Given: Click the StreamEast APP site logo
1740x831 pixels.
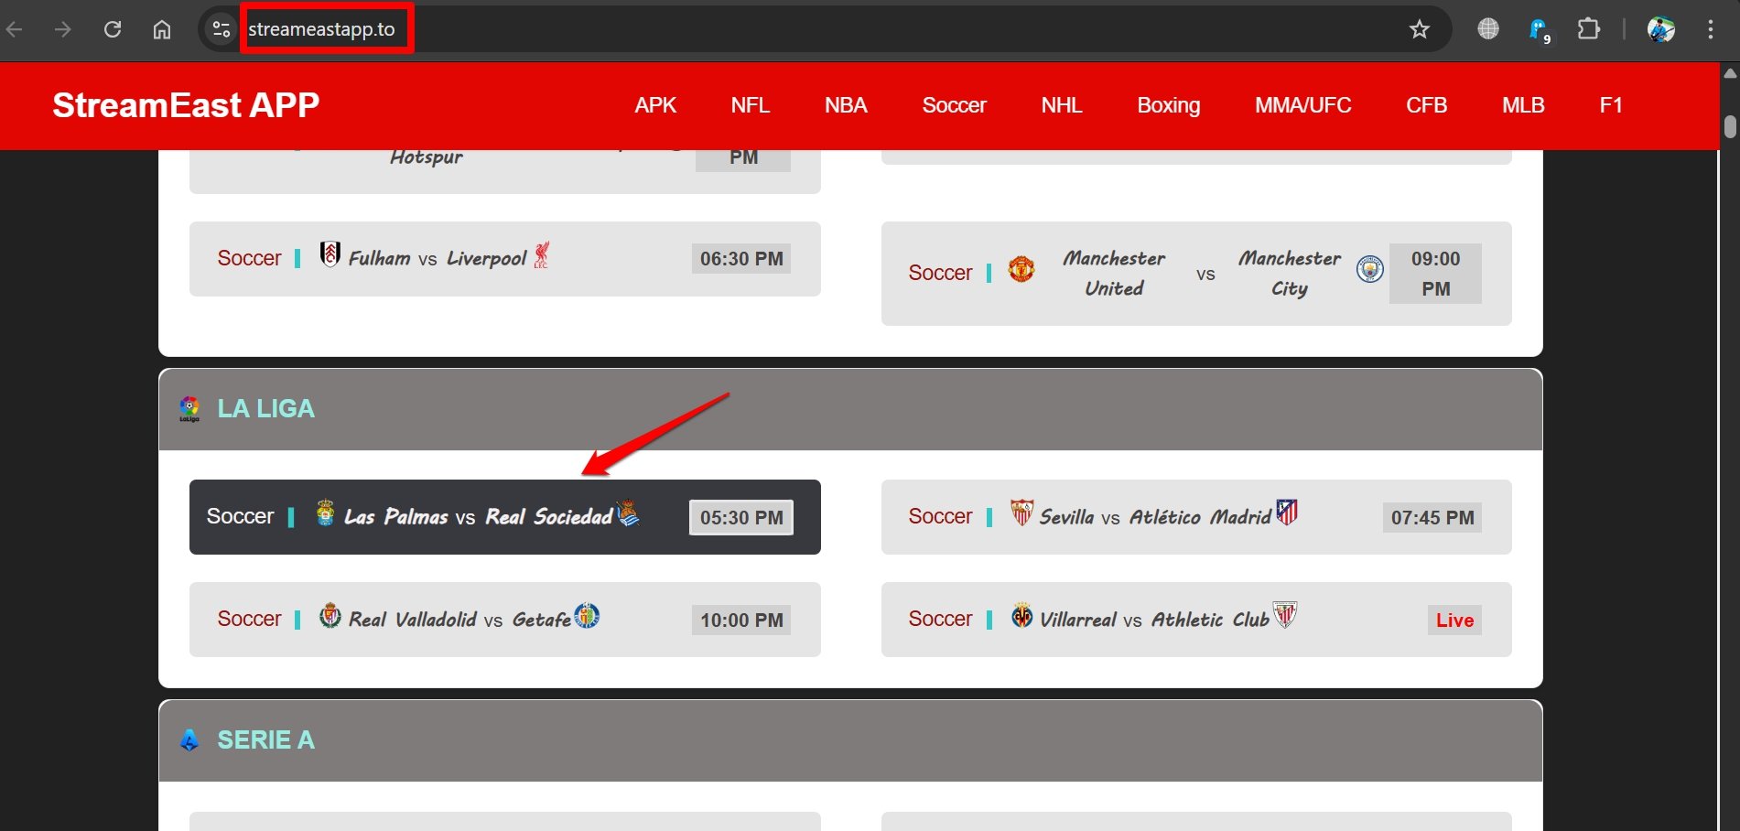Looking at the screenshot, I should [186, 105].
